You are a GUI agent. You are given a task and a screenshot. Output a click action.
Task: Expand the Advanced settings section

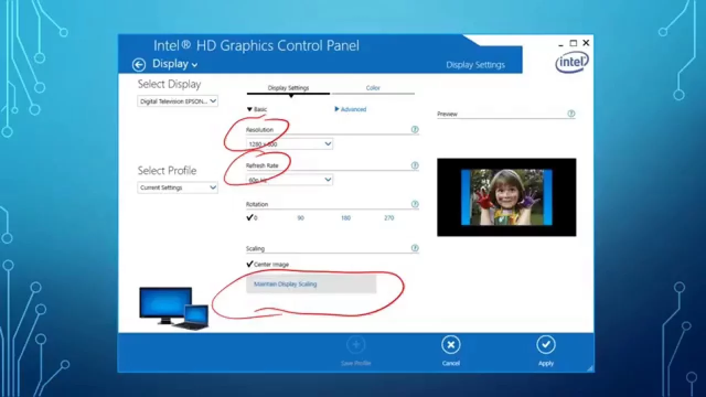[350, 109]
